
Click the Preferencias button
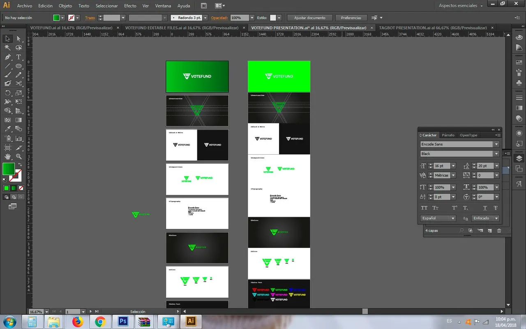(x=351, y=18)
